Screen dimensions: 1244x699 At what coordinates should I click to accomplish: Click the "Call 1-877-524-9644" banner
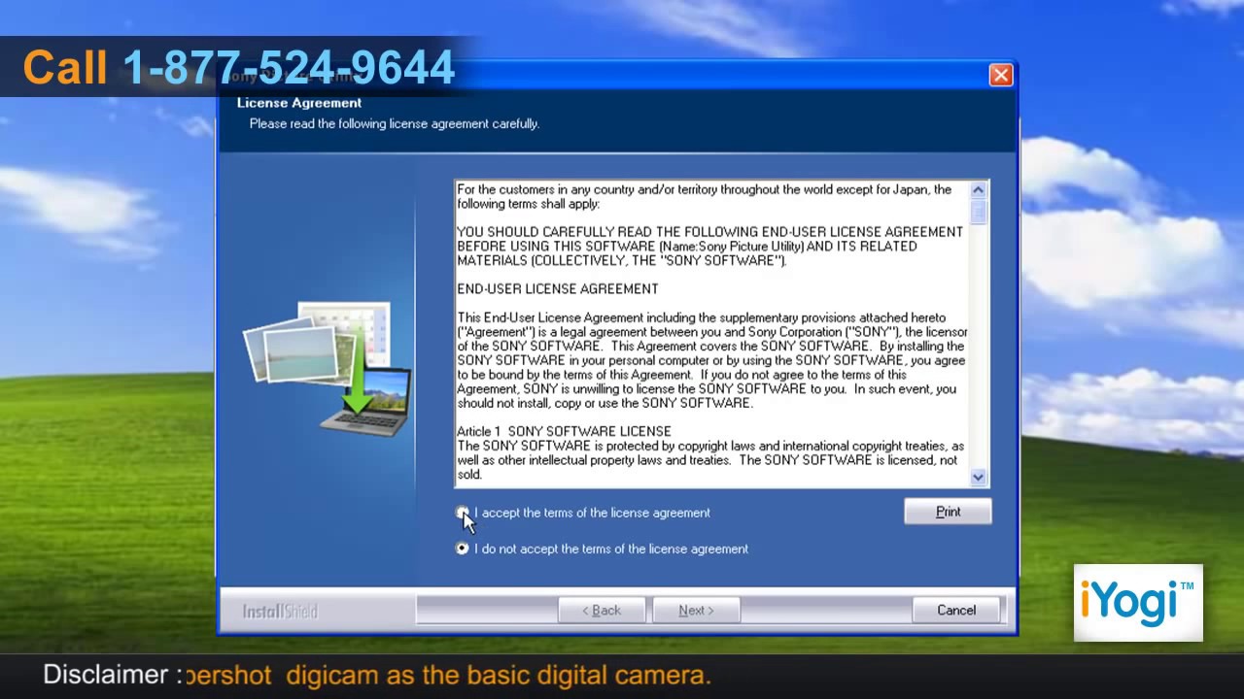point(239,67)
